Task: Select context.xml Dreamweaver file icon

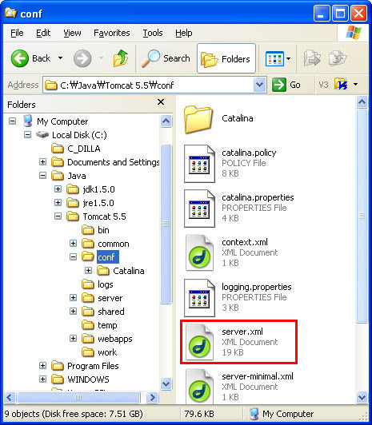Action: point(199,253)
